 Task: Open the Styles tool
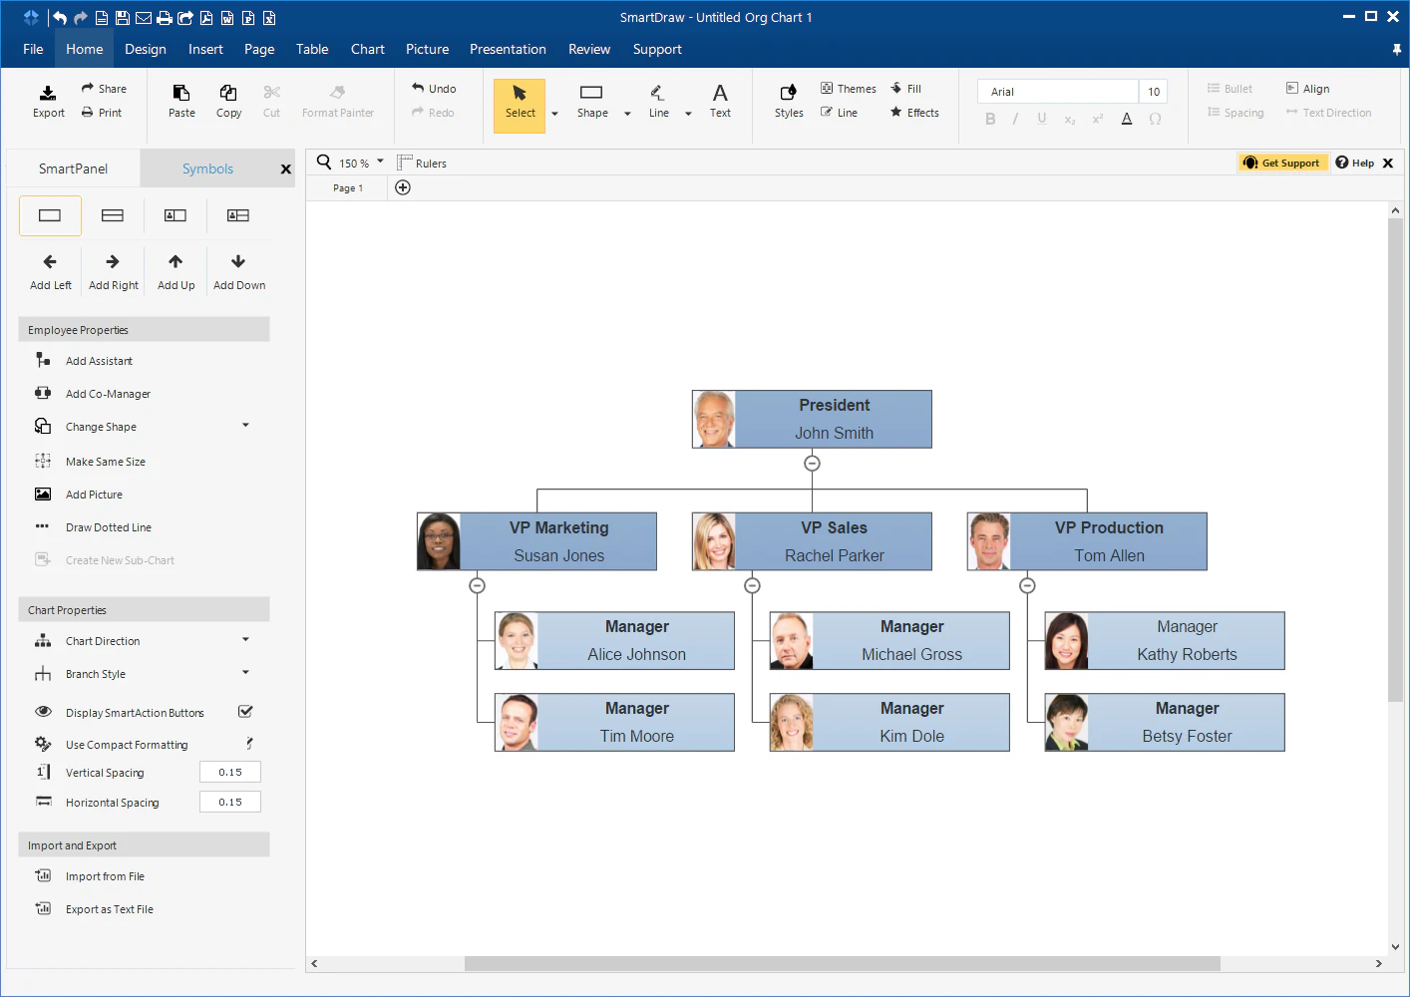(789, 101)
